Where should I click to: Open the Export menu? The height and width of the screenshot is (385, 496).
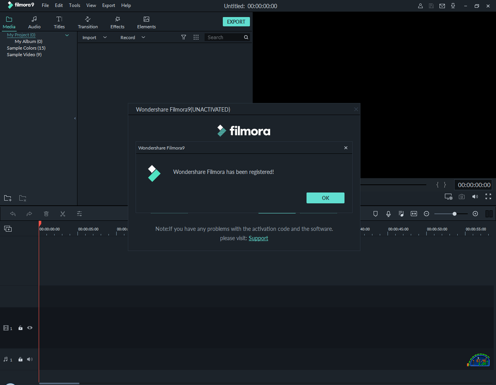point(108,5)
